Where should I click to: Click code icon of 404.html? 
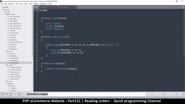point(10,88)
